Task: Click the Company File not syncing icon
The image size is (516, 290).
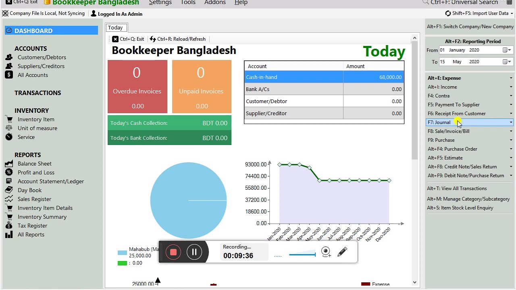Action: pyautogui.click(x=5, y=13)
